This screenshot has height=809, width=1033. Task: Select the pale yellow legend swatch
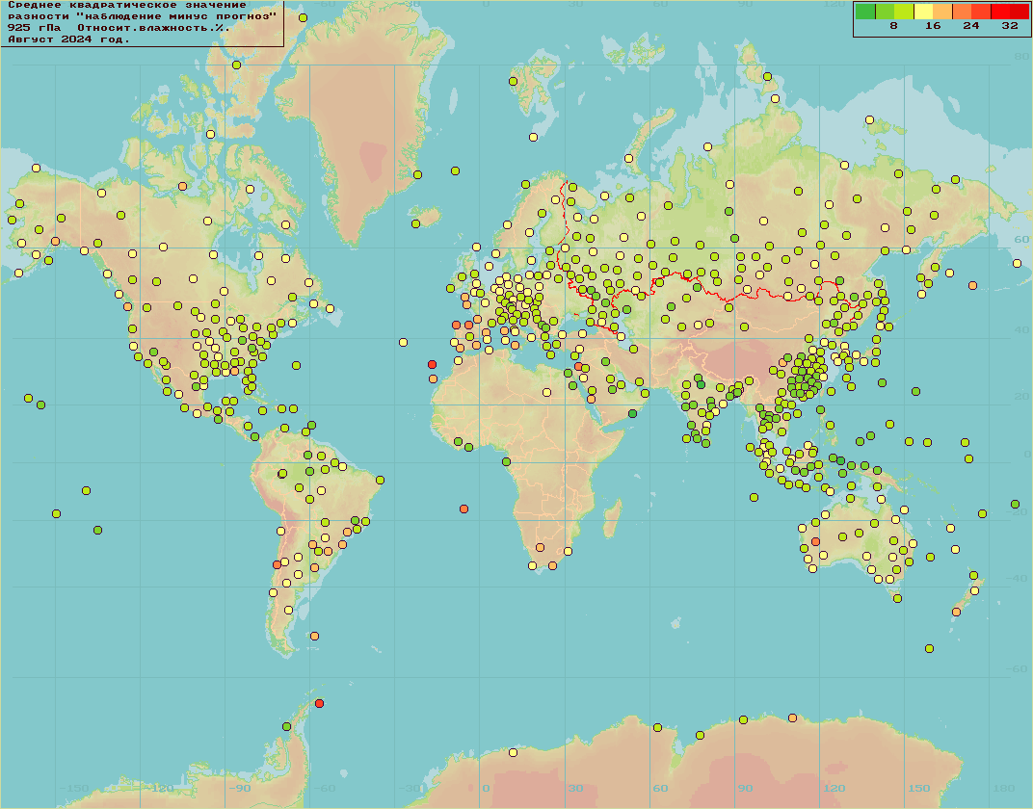click(x=923, y=12)
